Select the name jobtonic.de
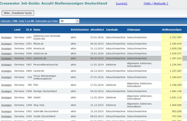The image size is (187, 121). [40, 58]
